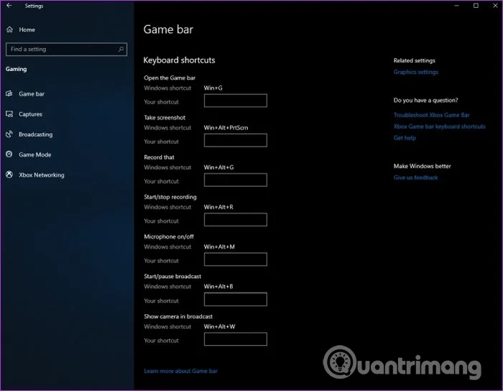503x391 pixels.
Task: Open Graphics settings link
Action: pyautogui.click(x=416, y=72)
